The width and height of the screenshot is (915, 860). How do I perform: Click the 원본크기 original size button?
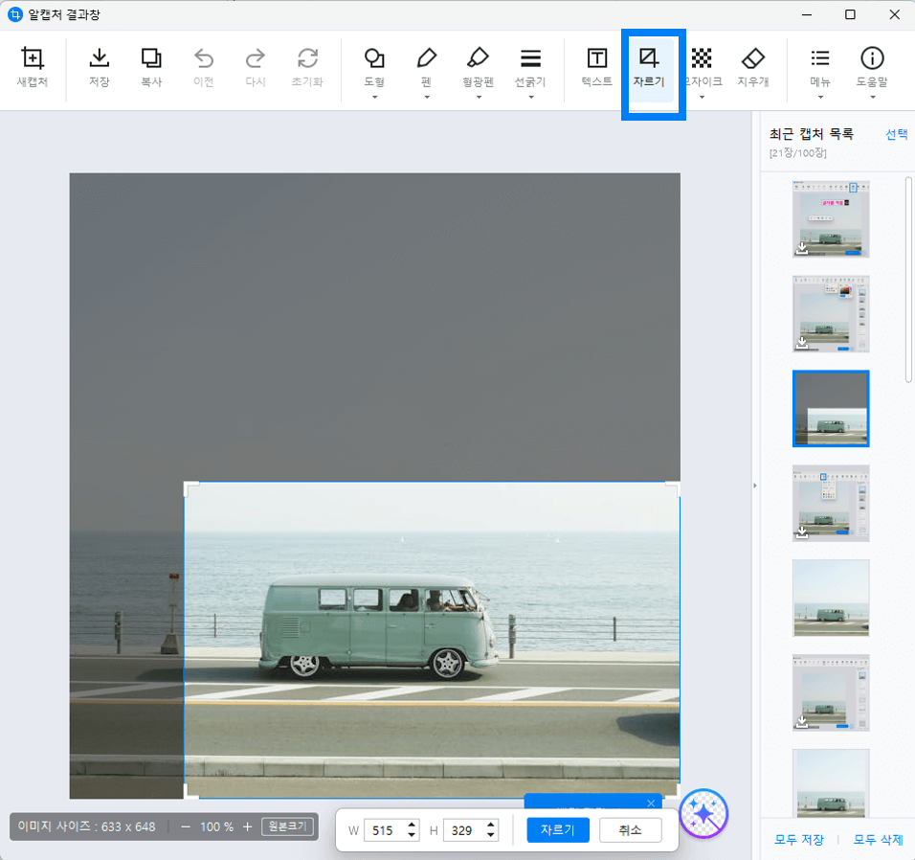[x=287, y=826]
